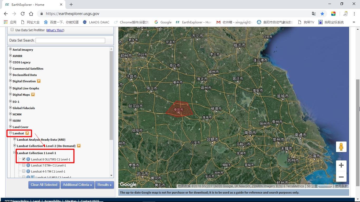Expand the Global Fiducials category
Screen dimensions: 360x202
pyautogui.click(x=11, y=108)
